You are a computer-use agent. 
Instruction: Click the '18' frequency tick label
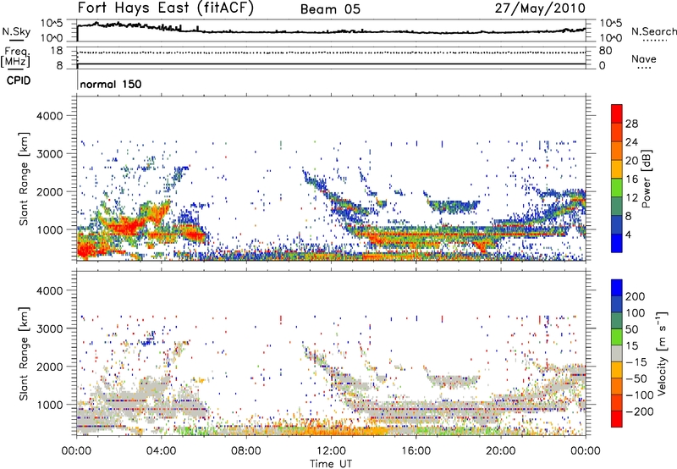point(57,51)
